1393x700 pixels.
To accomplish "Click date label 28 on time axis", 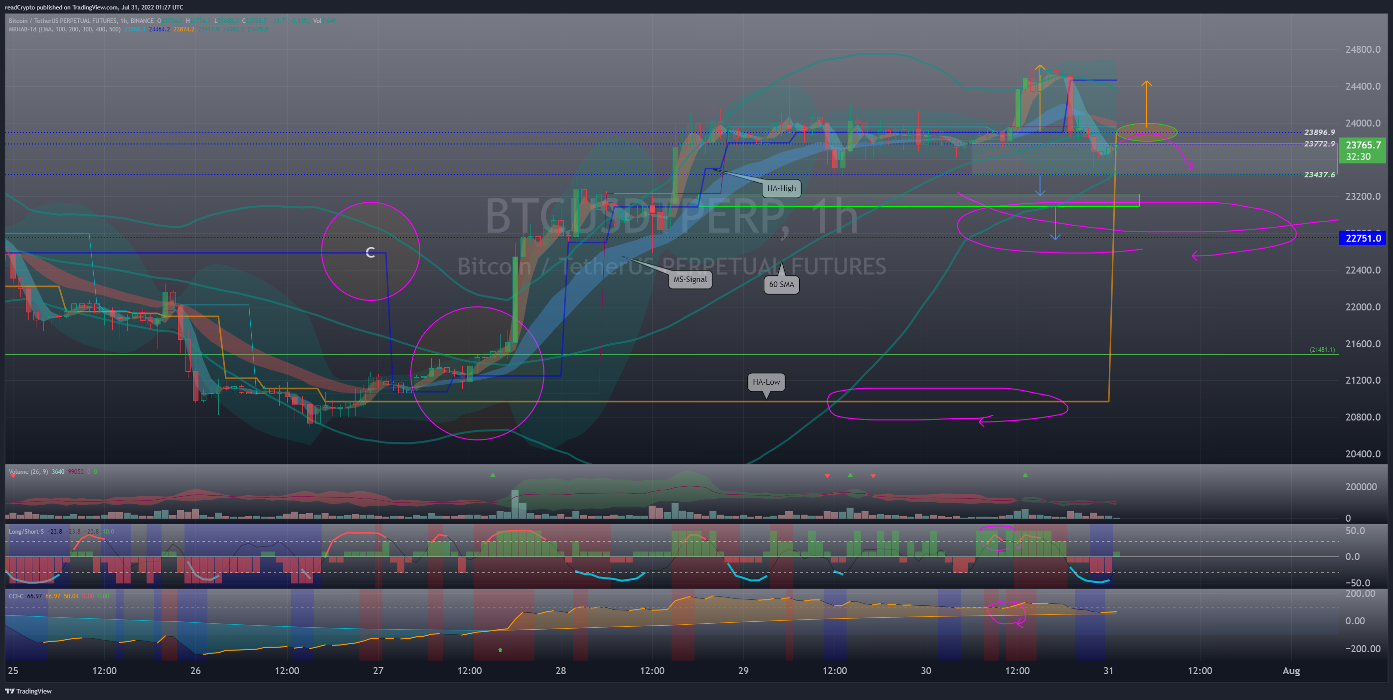I will click(x=561, y=671).
